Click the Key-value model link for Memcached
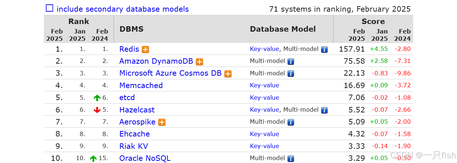Viewport: 457px width, 163px height. (264, 86)
